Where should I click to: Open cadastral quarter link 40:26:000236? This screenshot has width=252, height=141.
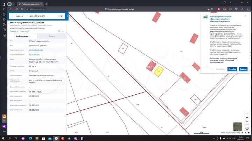point(34,55)
